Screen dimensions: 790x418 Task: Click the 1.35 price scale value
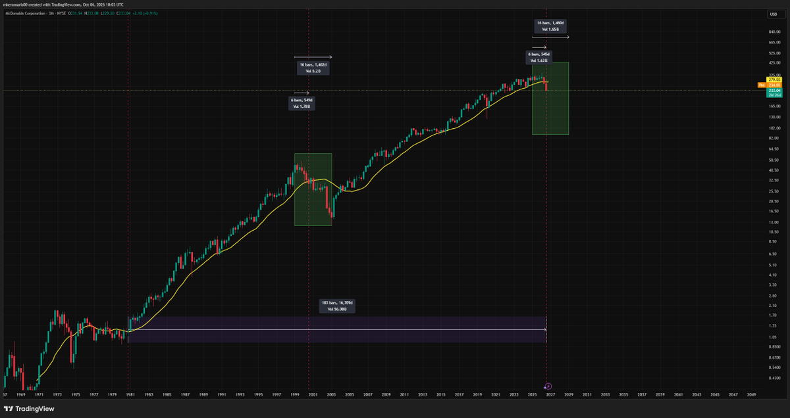[772, 325]
